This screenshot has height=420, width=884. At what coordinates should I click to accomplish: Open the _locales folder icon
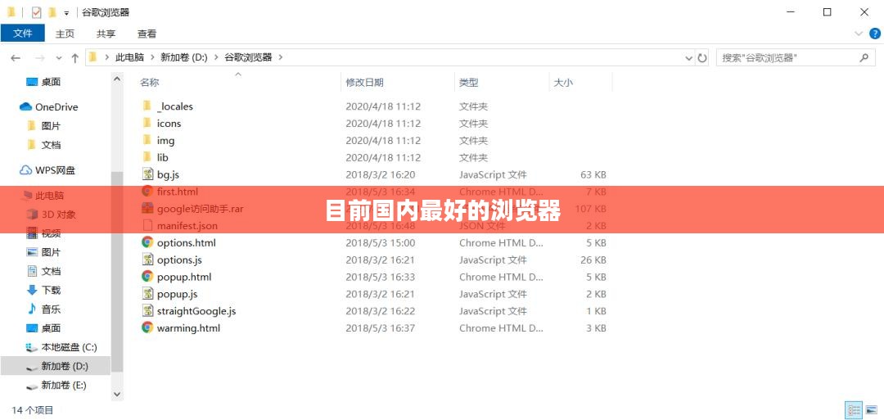(x=147, y=106)
